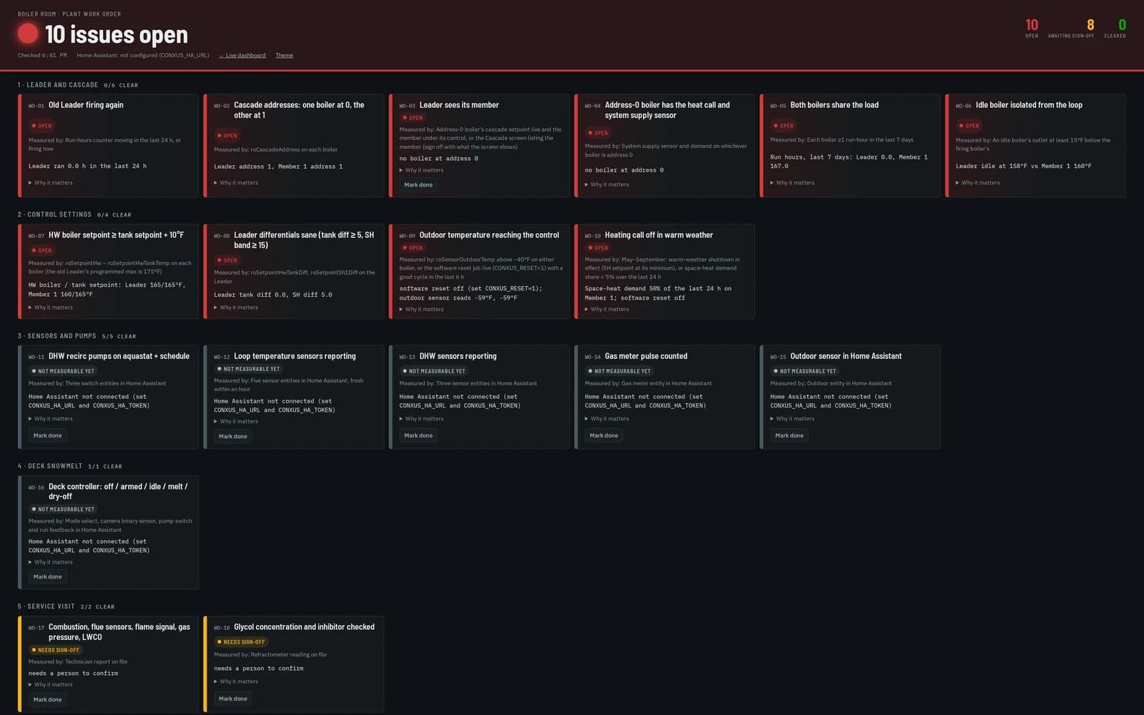Expand 'Why it matters' on the DHW recirc pumps card

(x=51, y=419)
